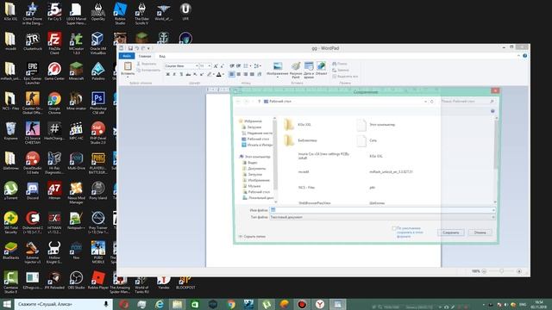Click the Justify alignment icon
Screen dimensions: 552x310
click(252, 74)
